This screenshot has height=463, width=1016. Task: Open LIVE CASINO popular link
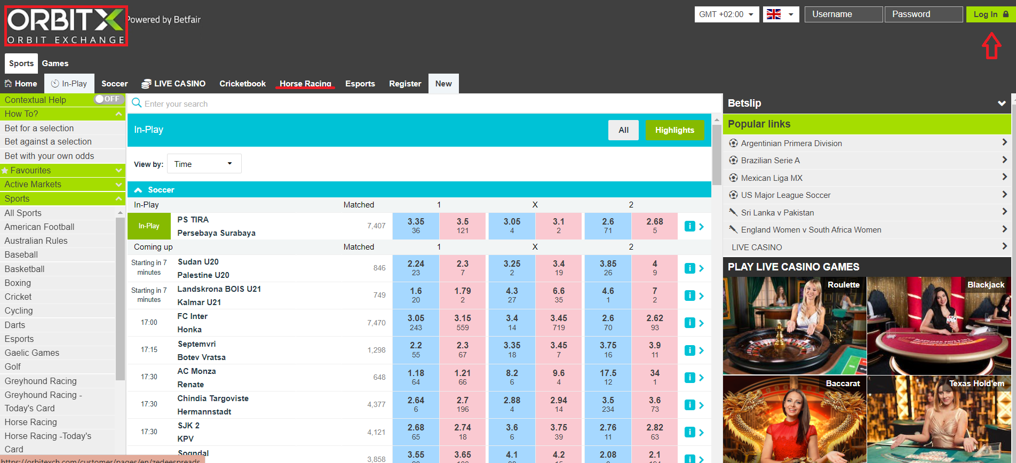[x=867, y=247]
